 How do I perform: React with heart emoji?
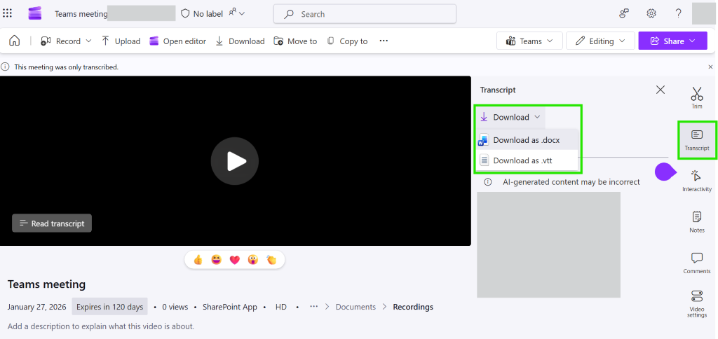click(x=234, y=260)
